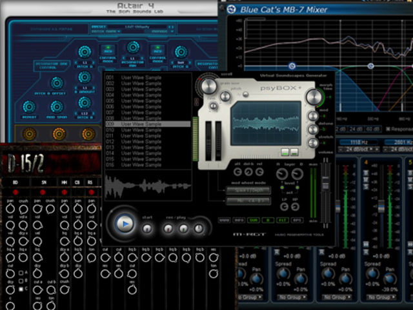
Task: Click the Altair 4 Mod Span knob
Action: coord(57,107)
